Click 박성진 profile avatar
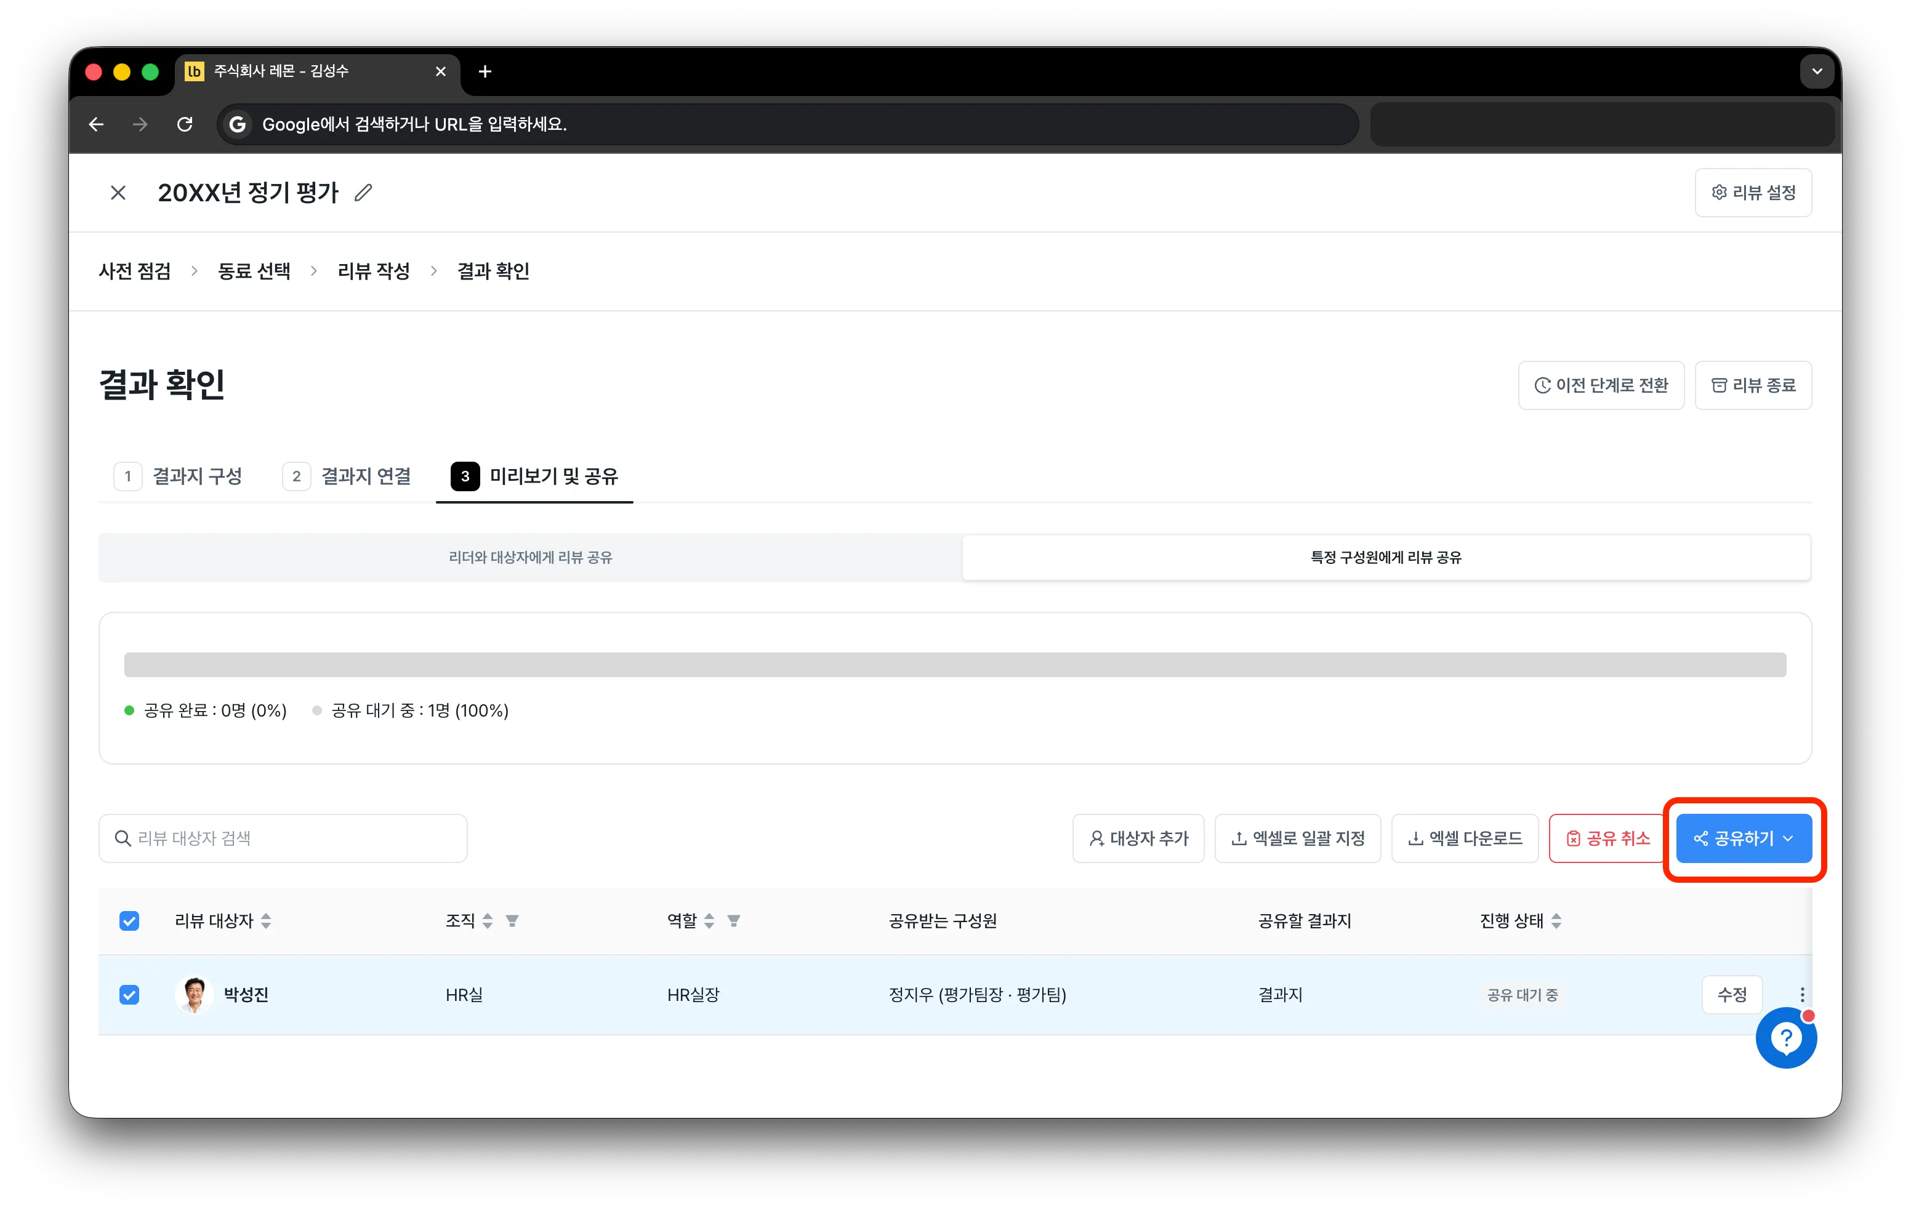 [x=195, y=995]
